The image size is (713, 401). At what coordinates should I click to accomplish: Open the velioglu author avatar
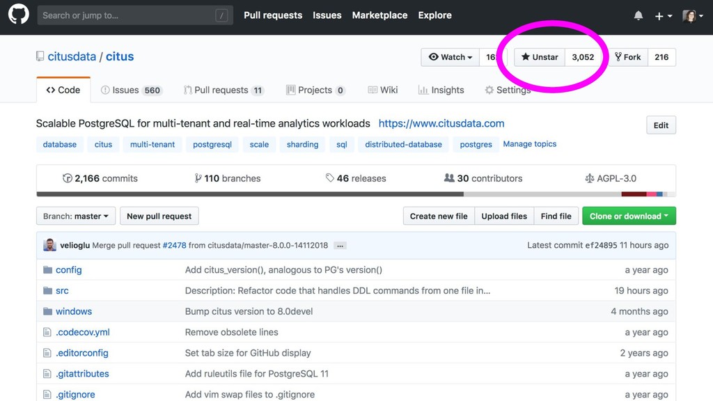(49, 245)
